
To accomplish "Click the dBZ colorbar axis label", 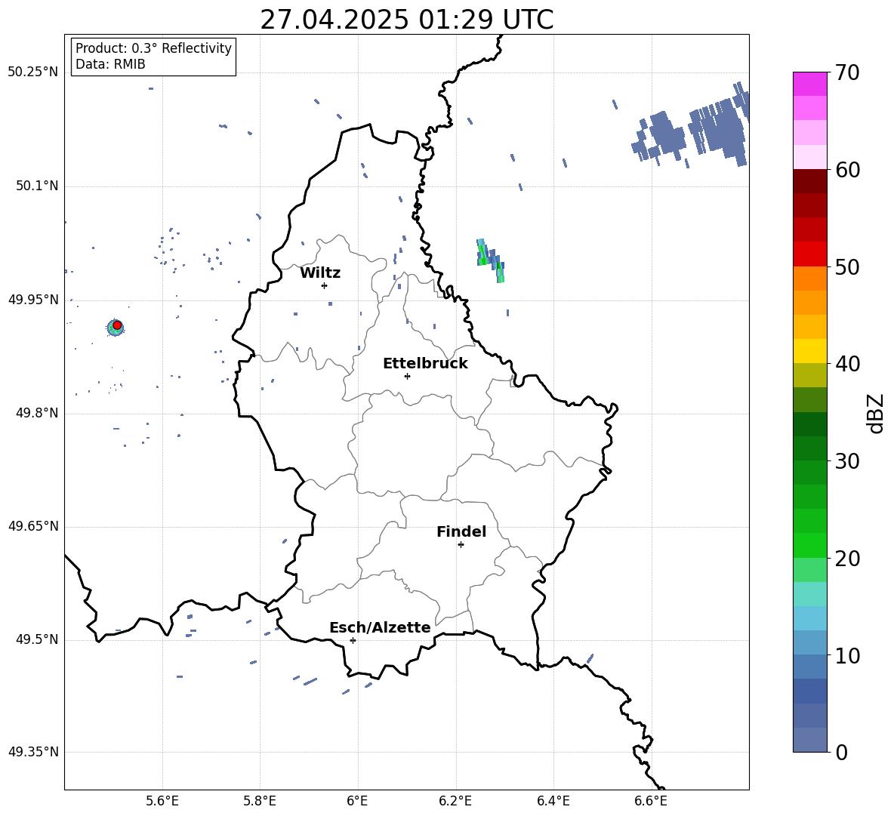I will point(876,413).
